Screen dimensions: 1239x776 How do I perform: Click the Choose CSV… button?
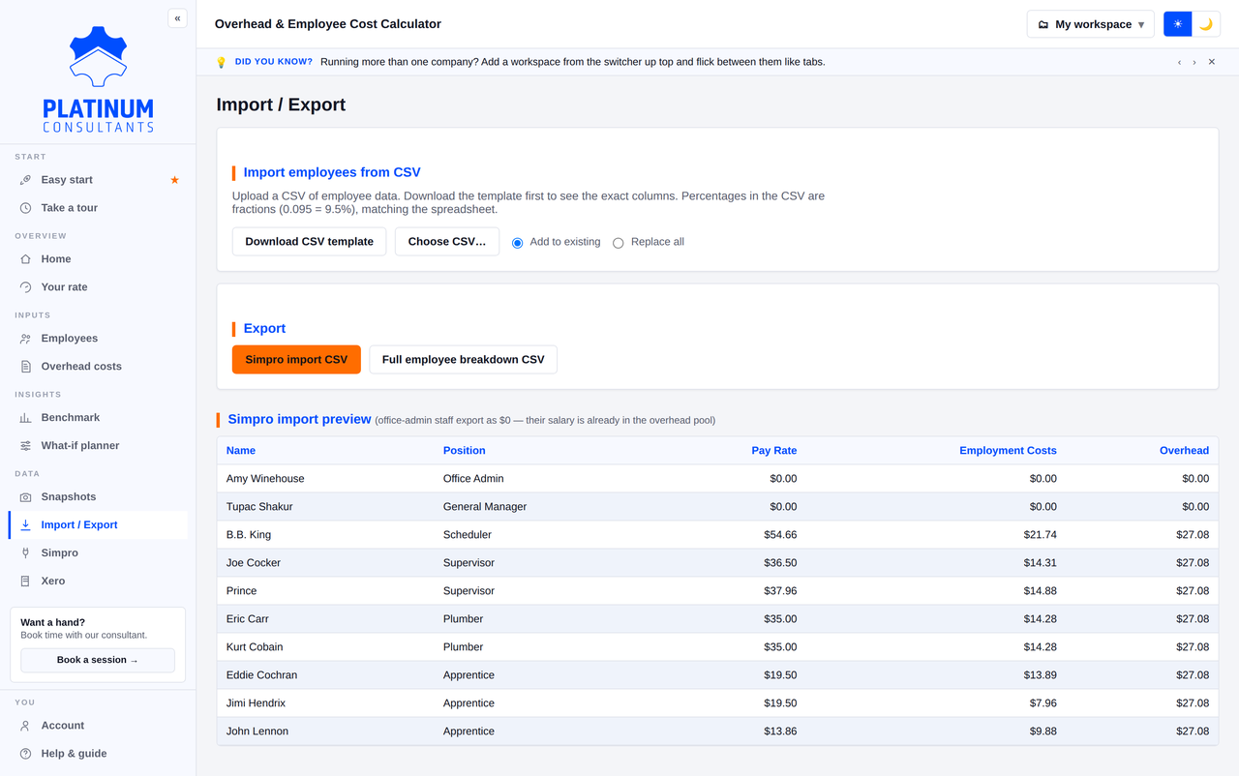(447, 242)
